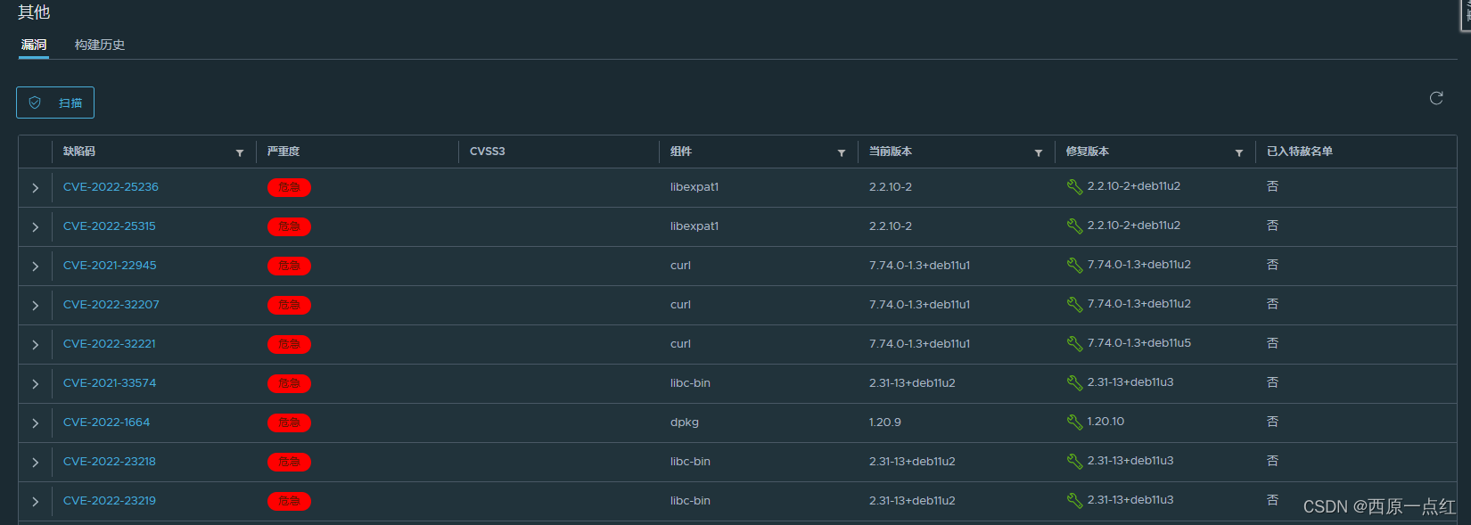Click wrench icon in CVE-2022-32221 row

click(1074, 344)
